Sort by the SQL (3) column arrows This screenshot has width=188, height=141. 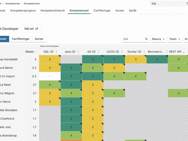coord(56,52)
